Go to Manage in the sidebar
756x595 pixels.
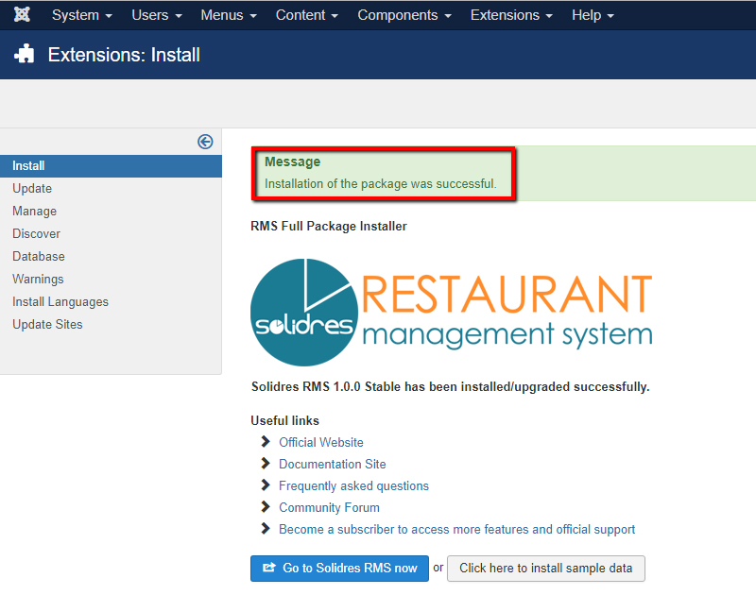click(34, 212)
